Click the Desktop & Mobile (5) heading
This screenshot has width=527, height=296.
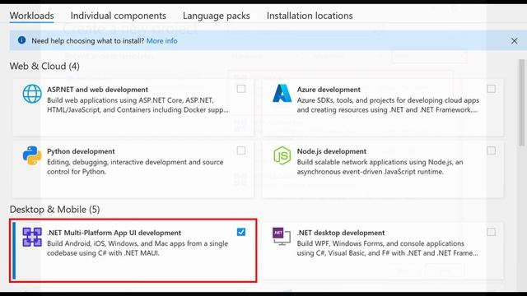tap(54, 210)
